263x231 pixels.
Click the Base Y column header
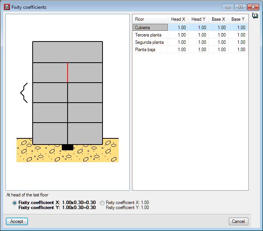coord(238,19)
